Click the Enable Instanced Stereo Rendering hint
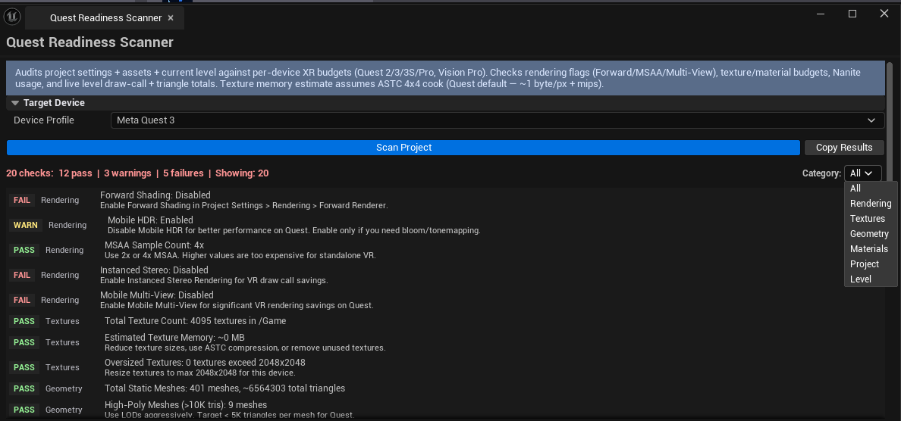 pyautogui.click(x=214, y=280)
